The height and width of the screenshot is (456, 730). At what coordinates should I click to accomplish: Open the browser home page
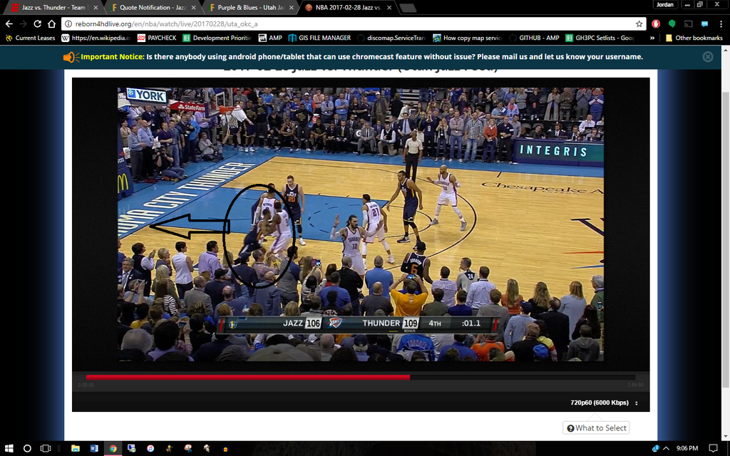point(51,24)
